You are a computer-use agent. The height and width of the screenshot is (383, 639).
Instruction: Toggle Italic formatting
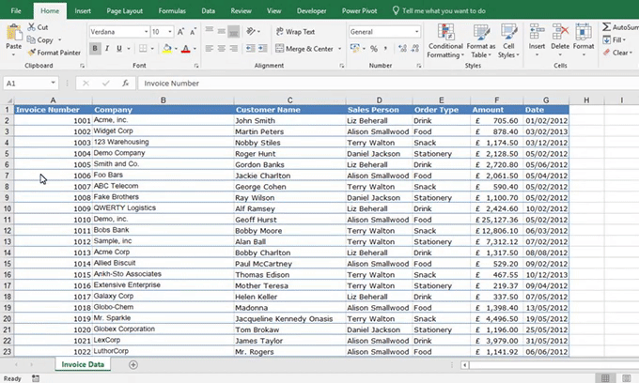(x=107, y=49)
